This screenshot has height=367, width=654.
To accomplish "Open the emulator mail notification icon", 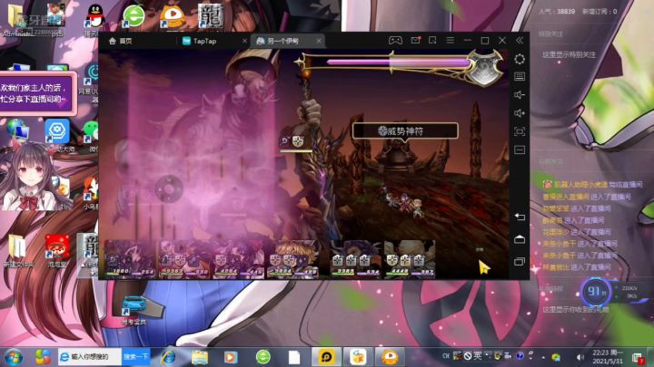I will (415, 41).
